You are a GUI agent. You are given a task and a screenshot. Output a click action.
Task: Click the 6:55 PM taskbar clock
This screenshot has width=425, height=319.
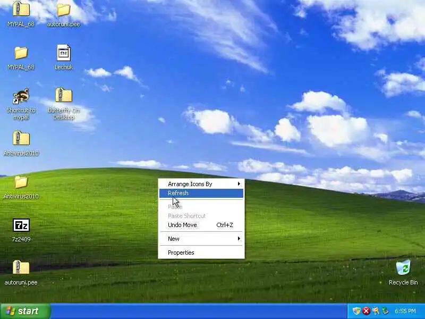point(405,311)
